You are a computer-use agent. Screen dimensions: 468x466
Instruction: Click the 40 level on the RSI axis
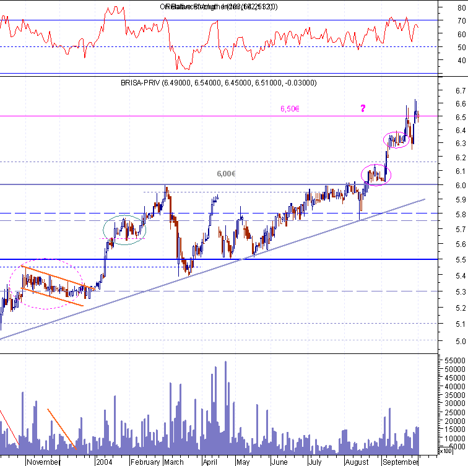pos(461,60)
